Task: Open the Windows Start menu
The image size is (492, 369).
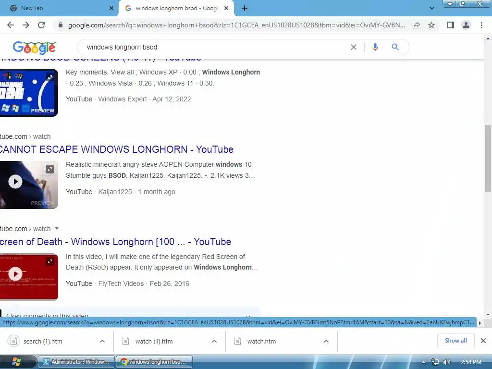Action: 17,362
